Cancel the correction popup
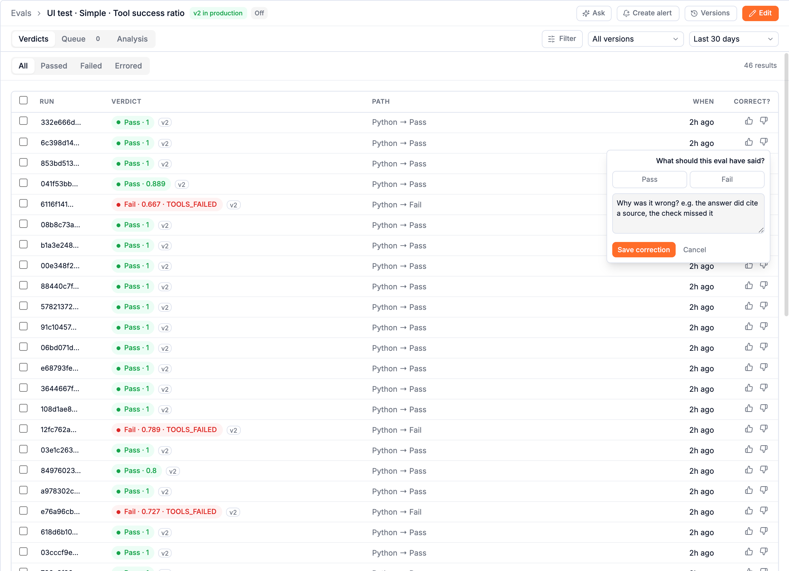789x571 pixels. tap(694, 250)
